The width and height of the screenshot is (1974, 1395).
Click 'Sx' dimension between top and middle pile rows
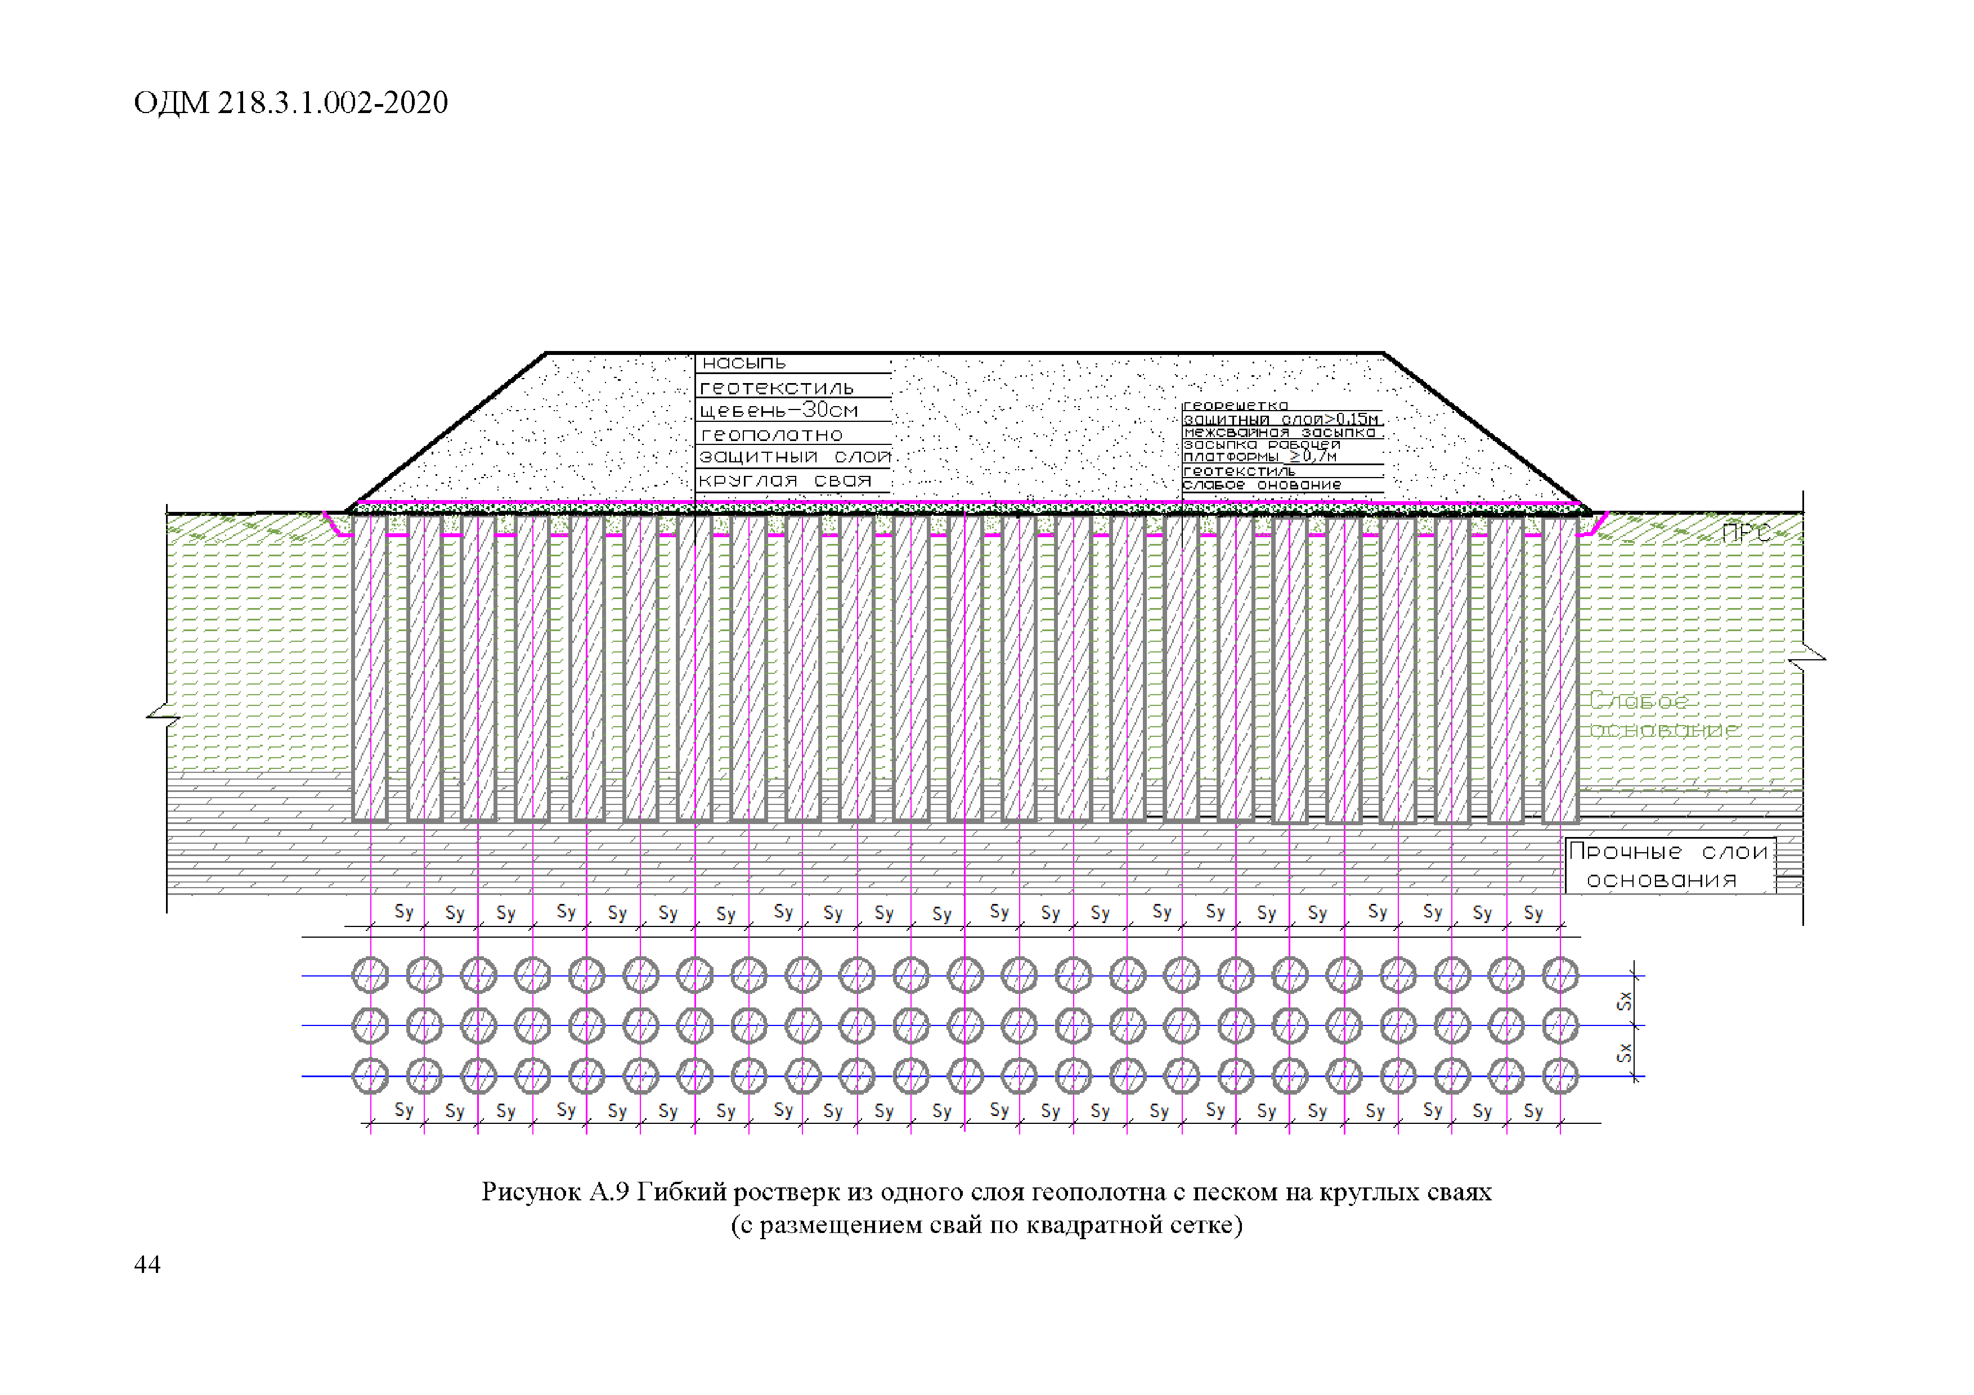click(x=1623, y=1001)
